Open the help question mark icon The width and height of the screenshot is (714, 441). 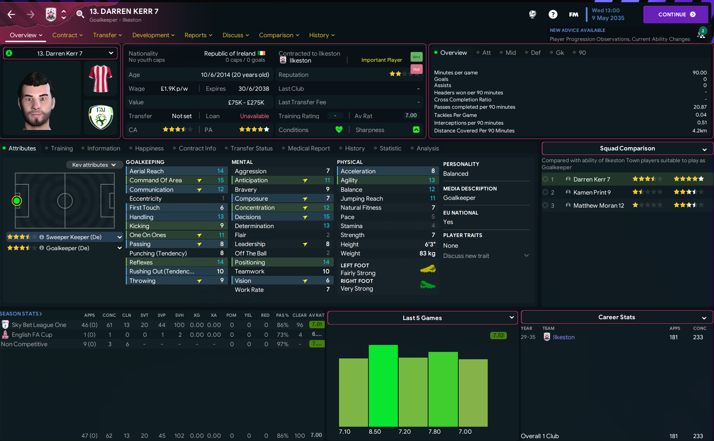click(553, 14)
